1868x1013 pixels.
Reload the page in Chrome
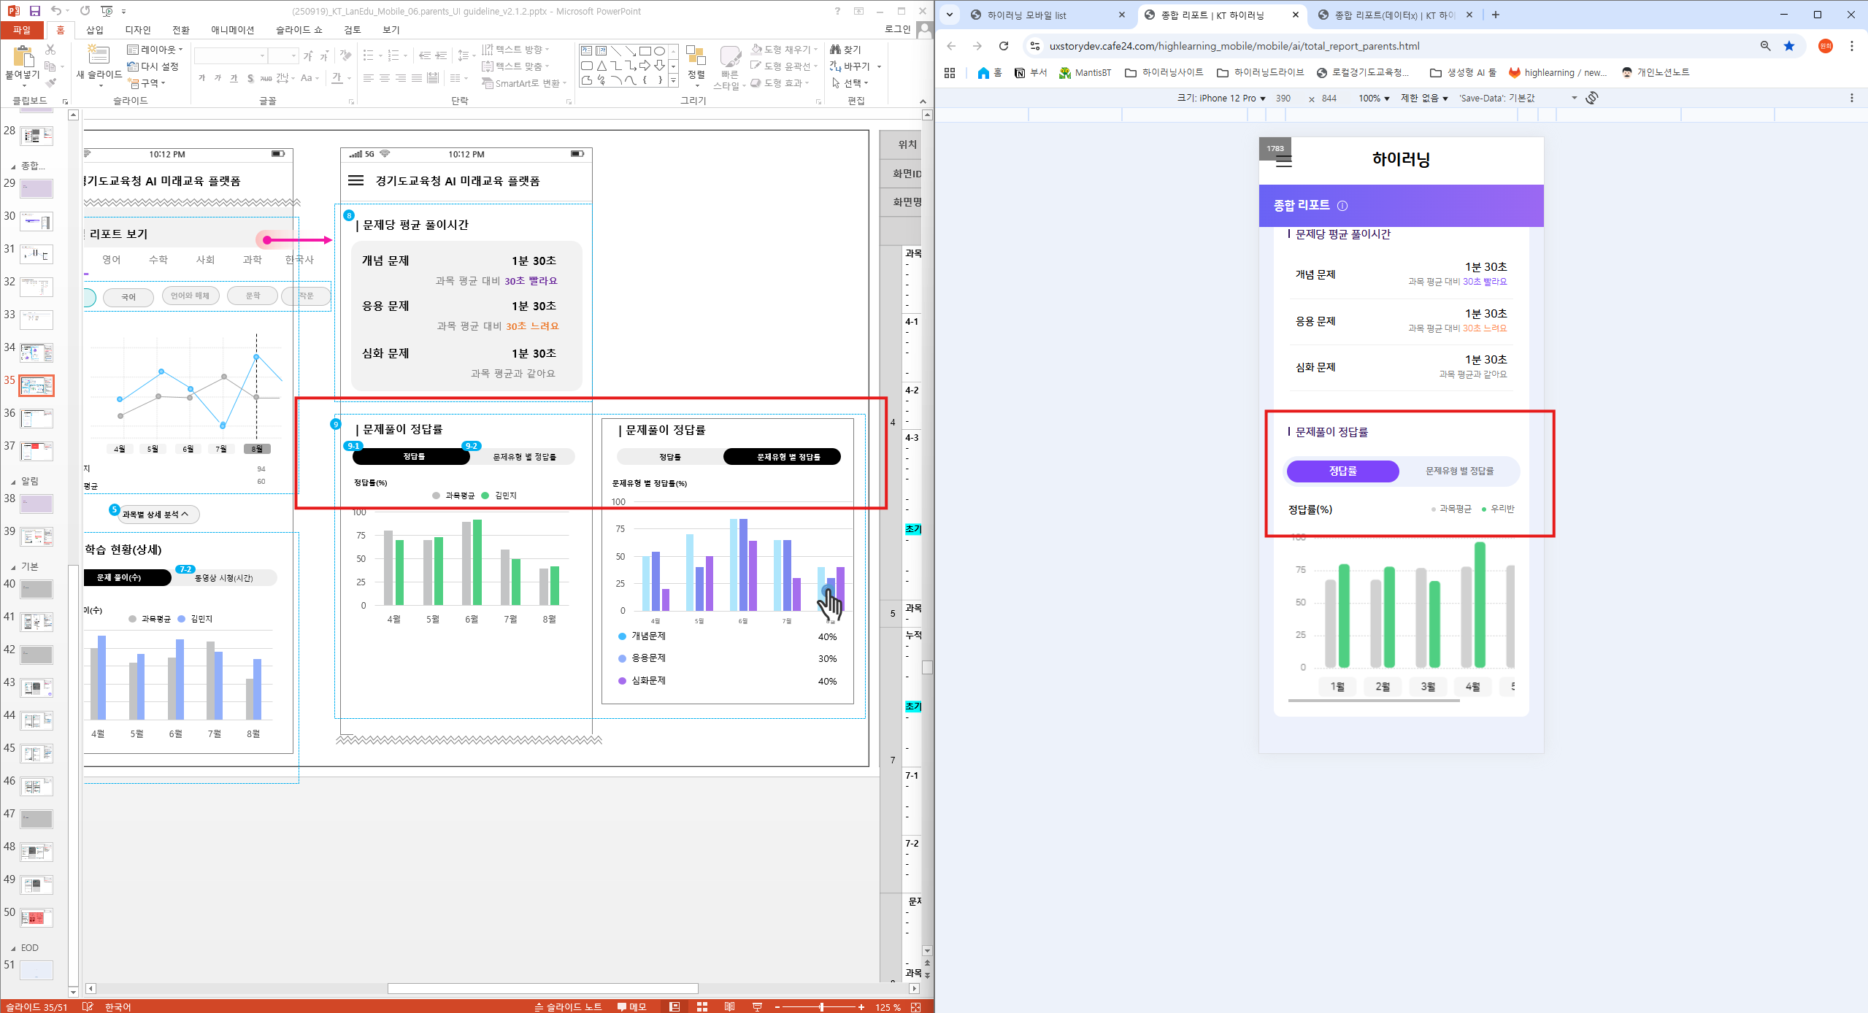pyautogui.click(x=1004, y=46)
